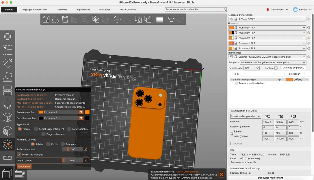Toggle visibility eye of iPhone17+Pro+ready object
This screenshot has height=180, width=314.
coord(279,79)
